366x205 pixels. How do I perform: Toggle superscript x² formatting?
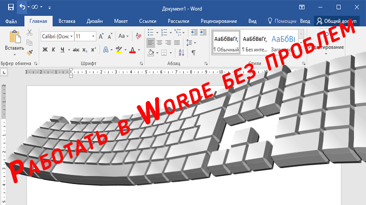point(93,50)
